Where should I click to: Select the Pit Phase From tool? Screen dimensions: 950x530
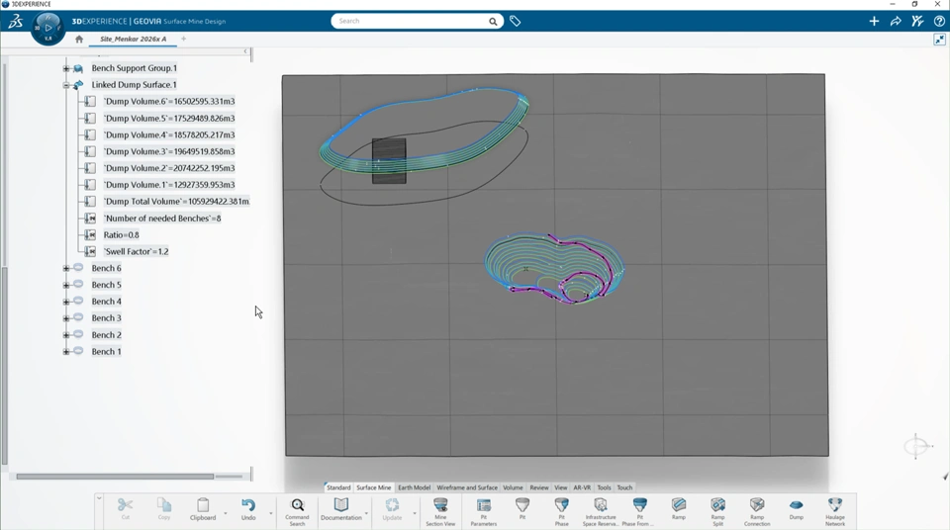(639, 512)
